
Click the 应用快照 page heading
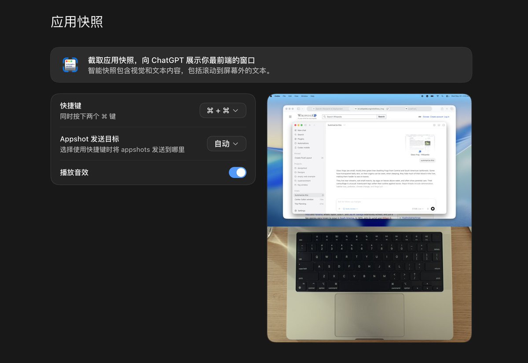(x=77, y=22)
